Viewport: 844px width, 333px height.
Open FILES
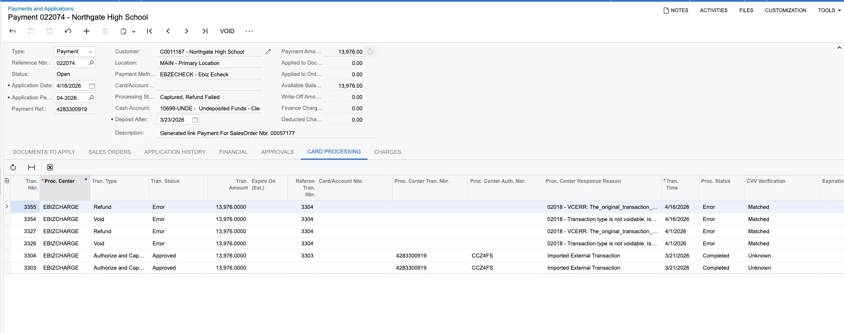point(746,10)
